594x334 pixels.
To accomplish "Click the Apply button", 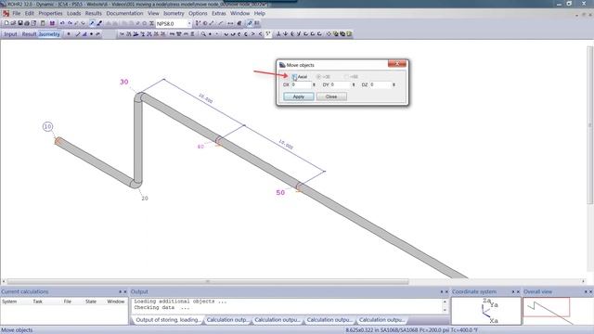I will click(299, 96).
